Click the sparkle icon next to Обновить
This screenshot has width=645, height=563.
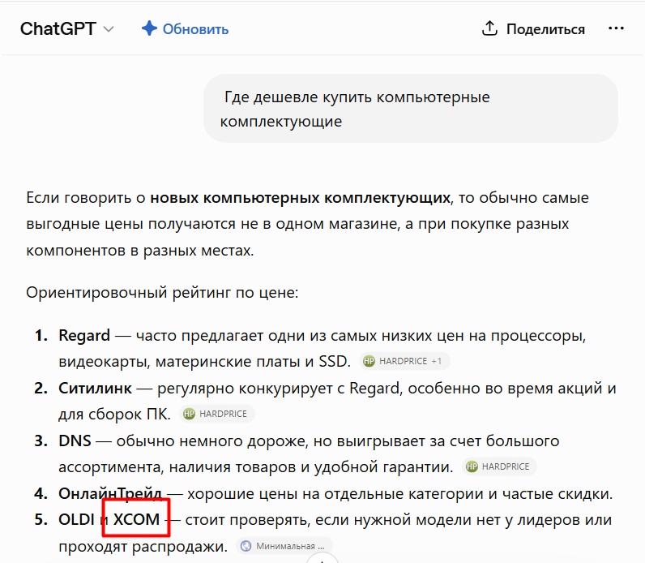149,28
